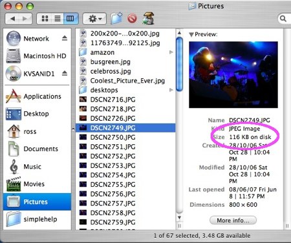Minimize the window with yellow button
The width and height of the screenshot is (291, 243).
[19, 6]
